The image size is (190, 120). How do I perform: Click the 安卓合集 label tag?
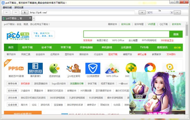[12, 105]
